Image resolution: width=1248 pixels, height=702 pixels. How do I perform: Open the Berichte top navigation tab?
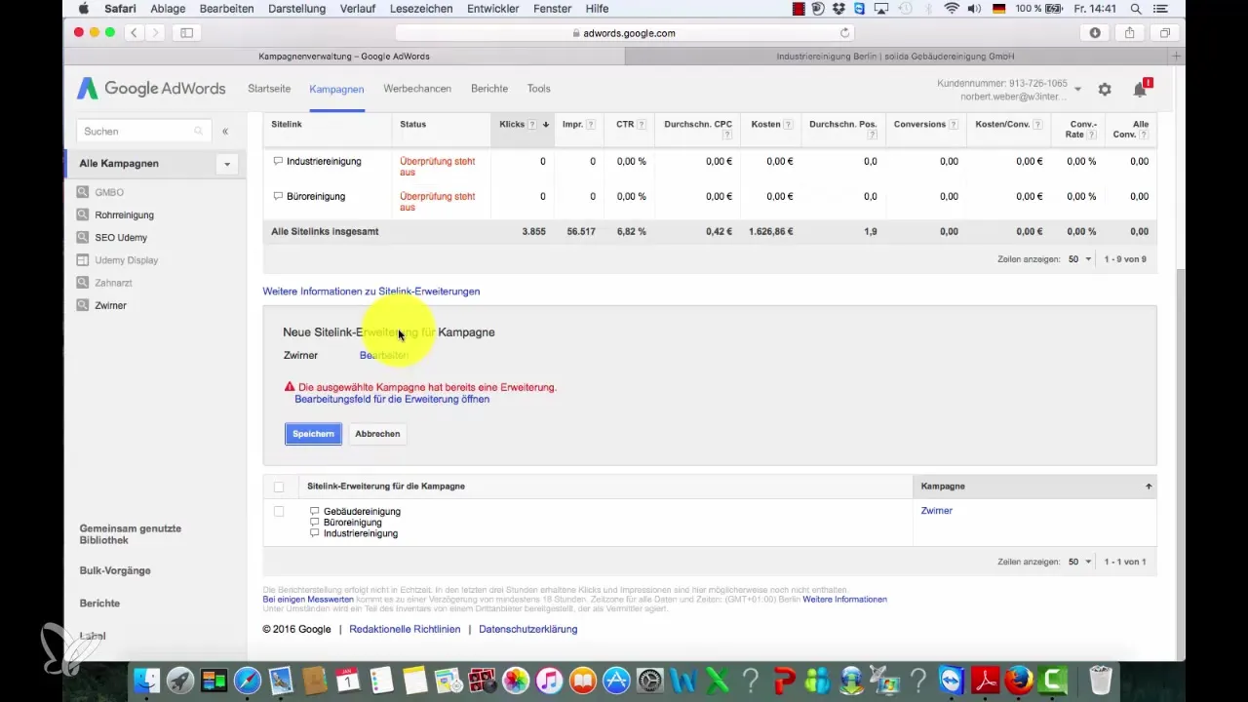coord(489,89)
